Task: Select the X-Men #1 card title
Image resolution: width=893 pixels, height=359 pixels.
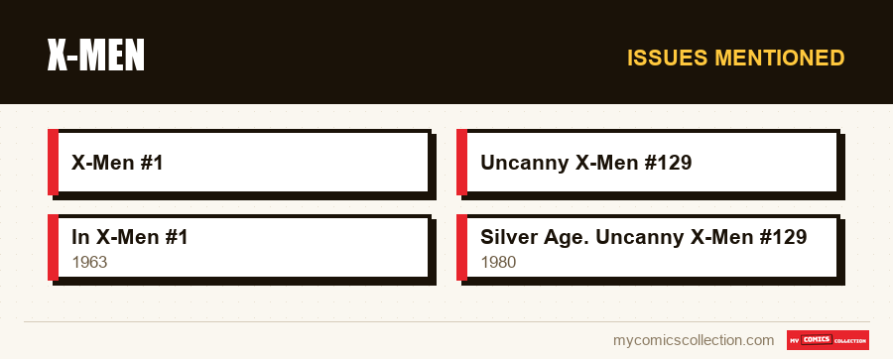Action: 117,163
